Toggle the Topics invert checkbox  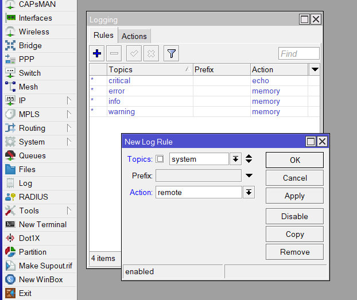pyautogui.click(x=160, y=159)
